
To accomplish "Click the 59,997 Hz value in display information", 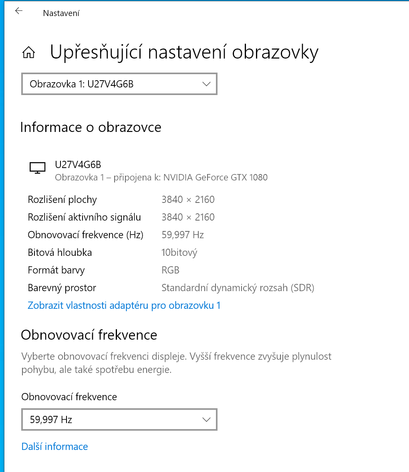I will coord(183,235).
